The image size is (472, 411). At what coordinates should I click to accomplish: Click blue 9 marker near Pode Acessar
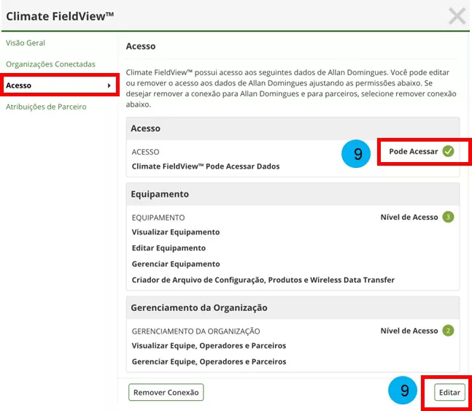(357, 154)
